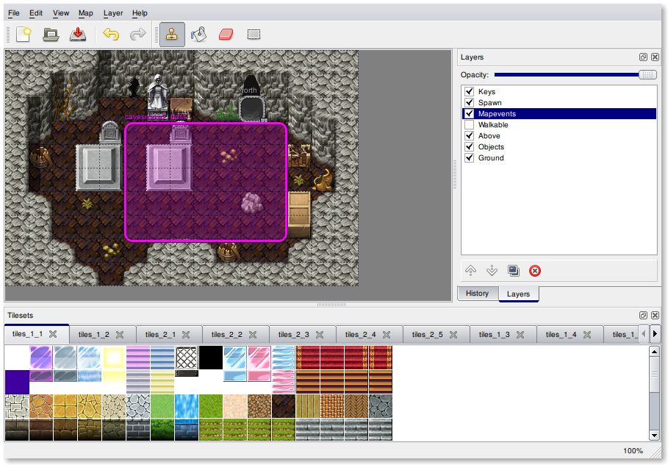Click the red Remove Layer icon
Viewport: 668px width, 465px height.
535,271
